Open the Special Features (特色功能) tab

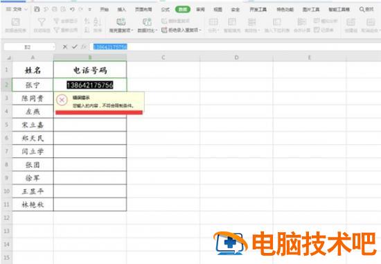(285, 9)
